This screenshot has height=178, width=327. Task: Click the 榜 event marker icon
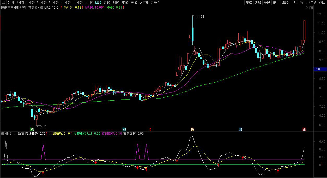[192, 129]
